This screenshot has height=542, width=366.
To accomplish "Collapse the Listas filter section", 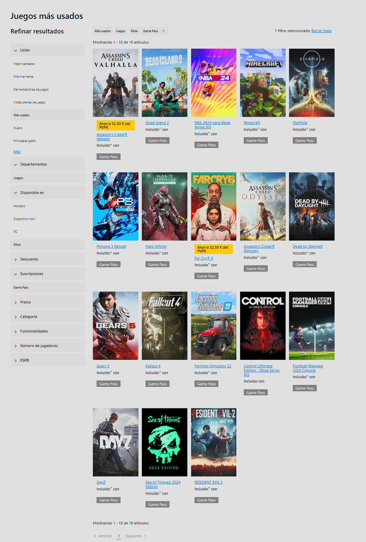I will (x=48, y=50).
